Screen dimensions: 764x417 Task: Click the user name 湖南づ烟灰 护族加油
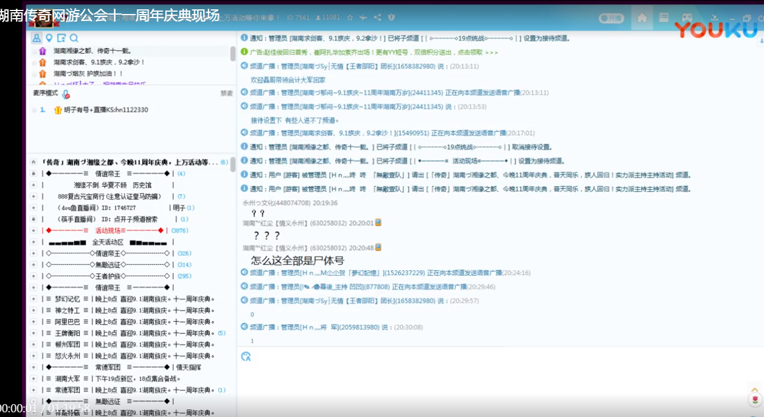tap(89, 74)
